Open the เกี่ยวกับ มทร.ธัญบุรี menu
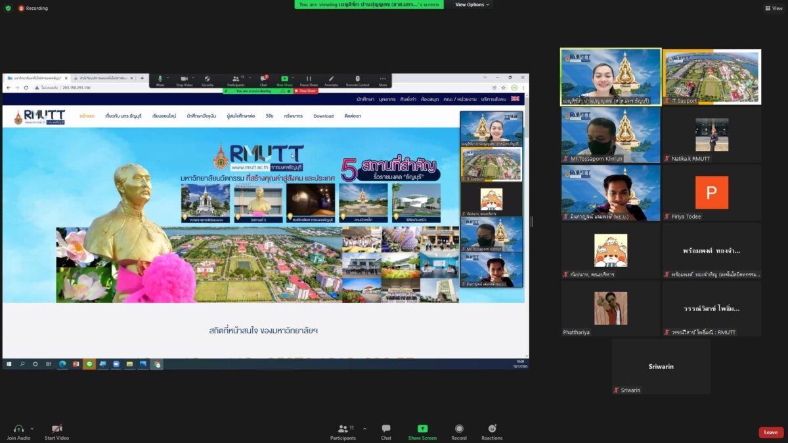 point(123,116)
